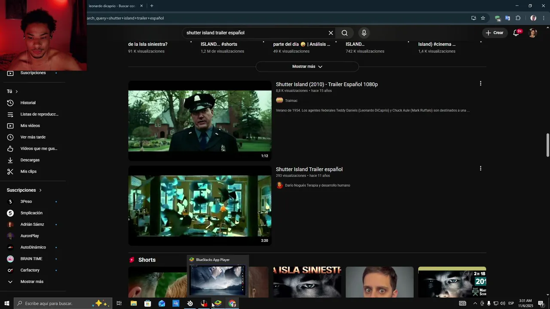Visit Darío Nogués Terapia y desarrollo humano channel
The width and height of the screenshot is (550, 309).
click(x=317, y=185)
